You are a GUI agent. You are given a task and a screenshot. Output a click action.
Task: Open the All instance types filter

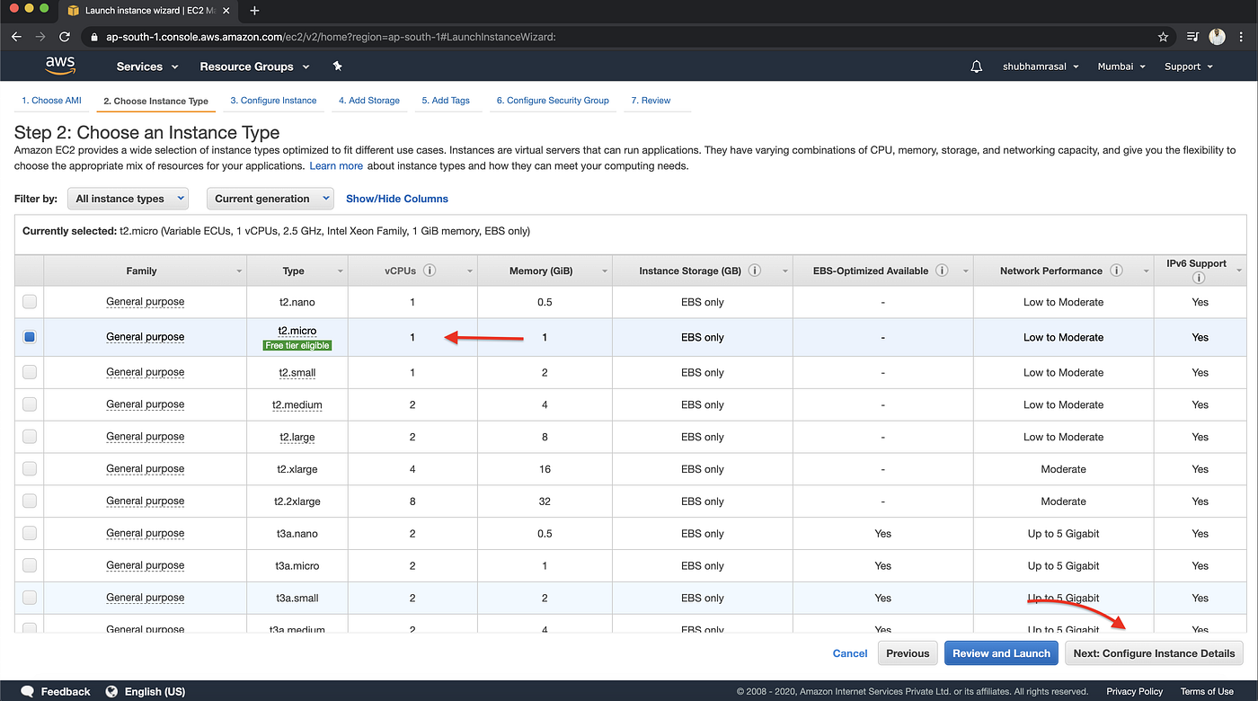coord(128,199)
